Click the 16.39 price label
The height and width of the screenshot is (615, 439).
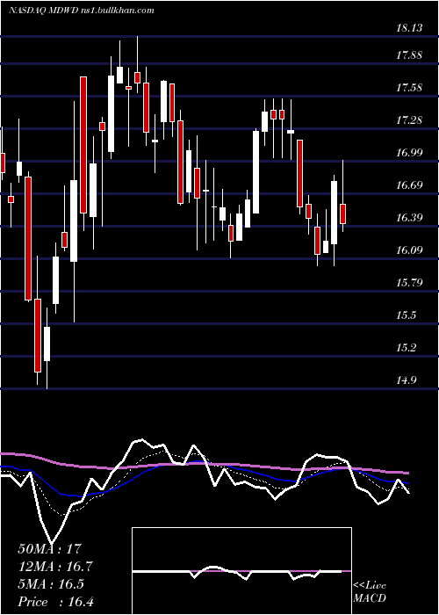tap(409, 217)
